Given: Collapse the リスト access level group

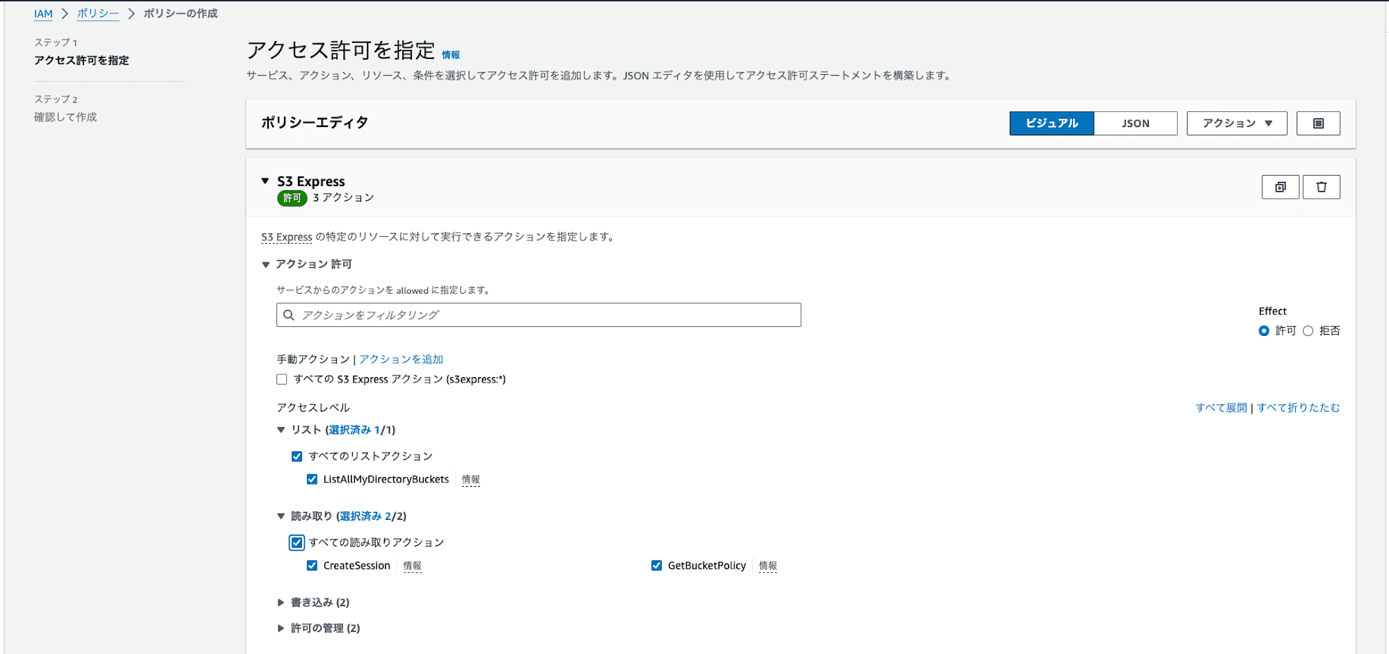Looking at the screenshot, I should click(x=281, y=430).
